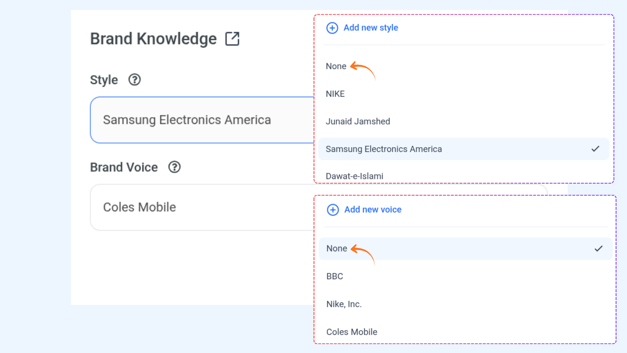
Task: Pick Nike, Inc. voice option
Action: 344,304
